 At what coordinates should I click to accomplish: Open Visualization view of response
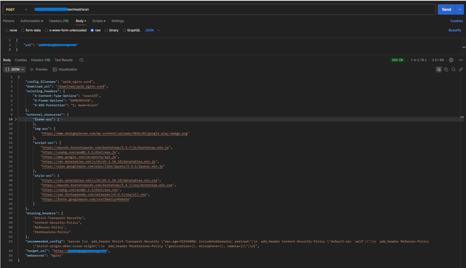(65, 70)
